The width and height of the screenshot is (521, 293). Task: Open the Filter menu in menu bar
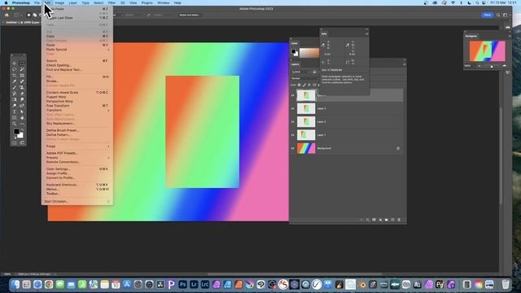tap(112, 2)
